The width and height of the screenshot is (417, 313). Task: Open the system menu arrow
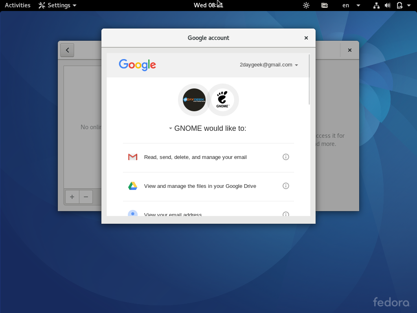click(x=409, y=5)
